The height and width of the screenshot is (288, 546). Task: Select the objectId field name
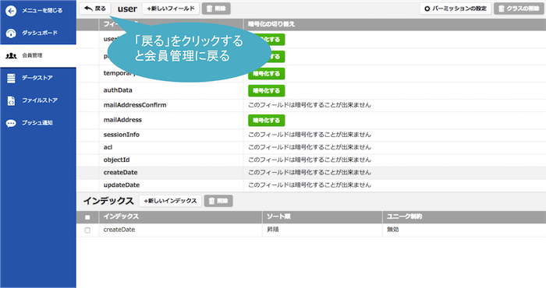pos(116,160)
